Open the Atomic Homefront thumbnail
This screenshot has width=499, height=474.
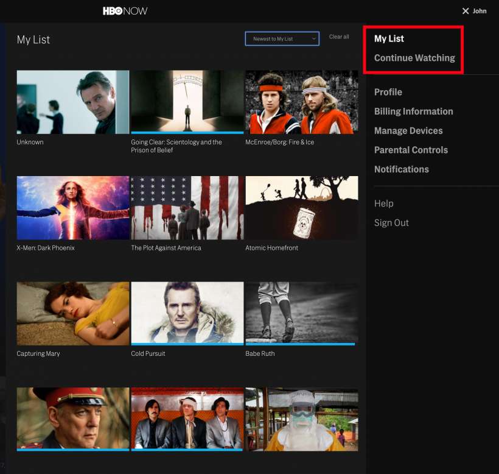301,208
